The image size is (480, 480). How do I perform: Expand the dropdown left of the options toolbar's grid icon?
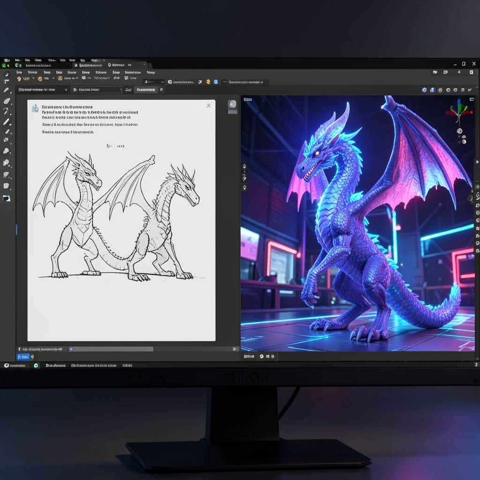click(x=154, y=82)
